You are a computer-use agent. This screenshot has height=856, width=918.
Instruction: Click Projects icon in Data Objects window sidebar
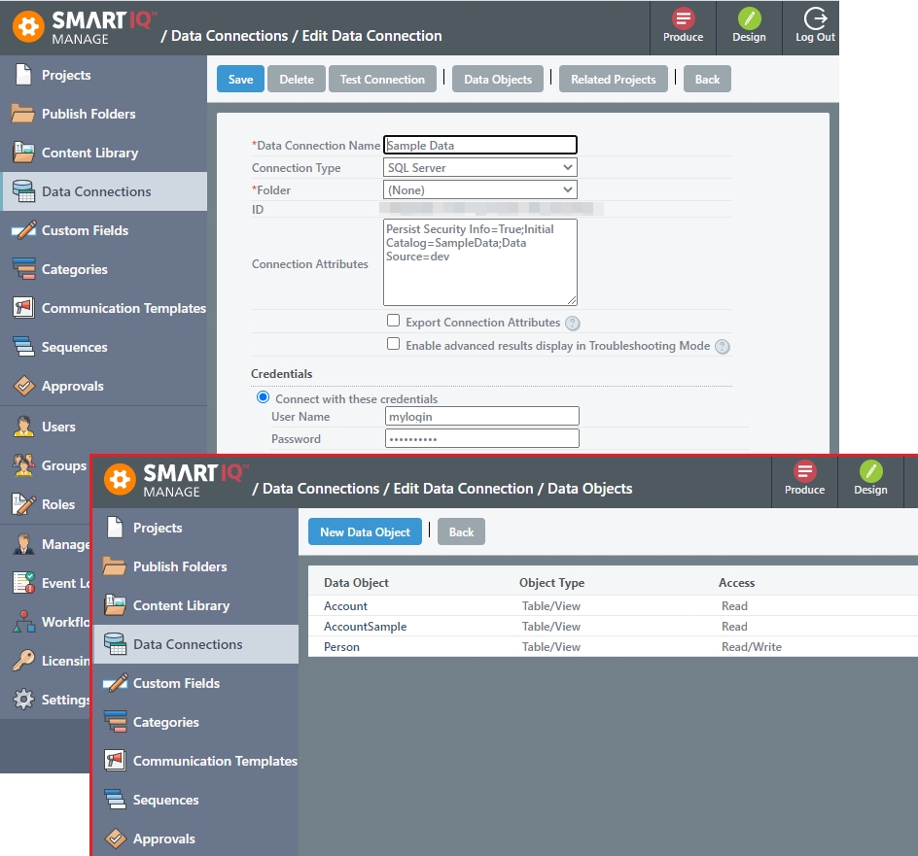115,528
